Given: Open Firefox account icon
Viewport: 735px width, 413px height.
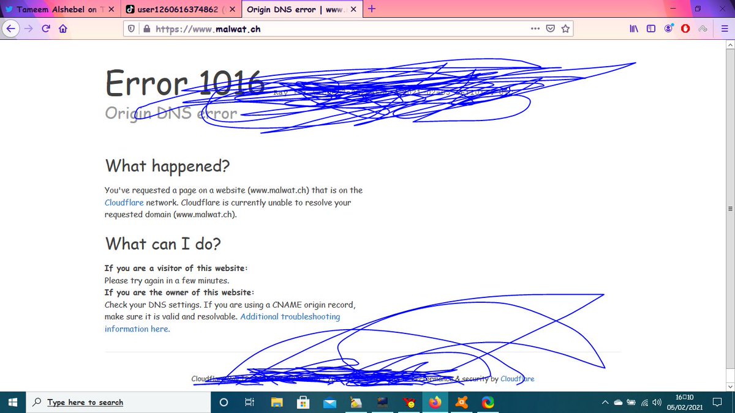Looking at the screenshot, I should [x=669, y=29].
